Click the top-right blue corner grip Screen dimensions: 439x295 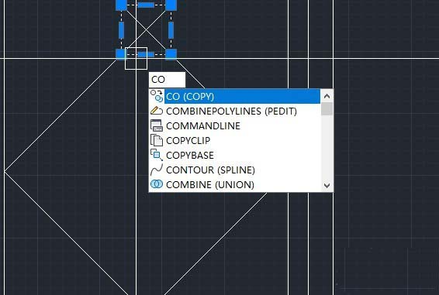(171, 5)
